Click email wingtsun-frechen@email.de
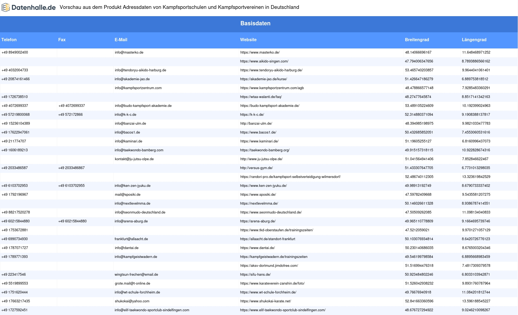The image size is (518, 315). [136, 275]
